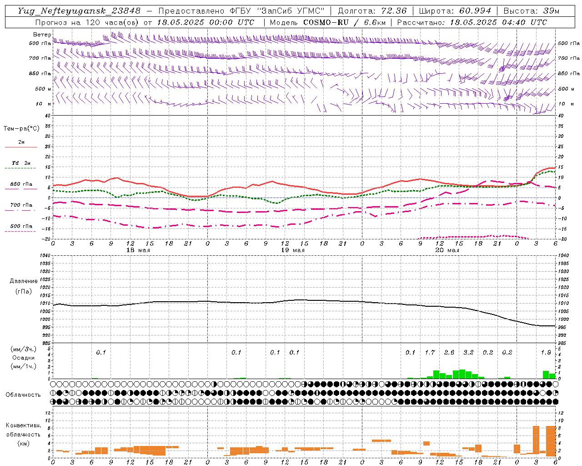Select the text Предоставлено ФГБУ "ЗапСиб УГМС"
This screenshot has width=582, height=466.
tap(242, 10)
